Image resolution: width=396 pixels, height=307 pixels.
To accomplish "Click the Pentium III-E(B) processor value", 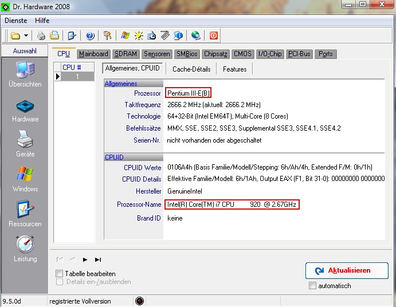I will [x=189, y=93].
